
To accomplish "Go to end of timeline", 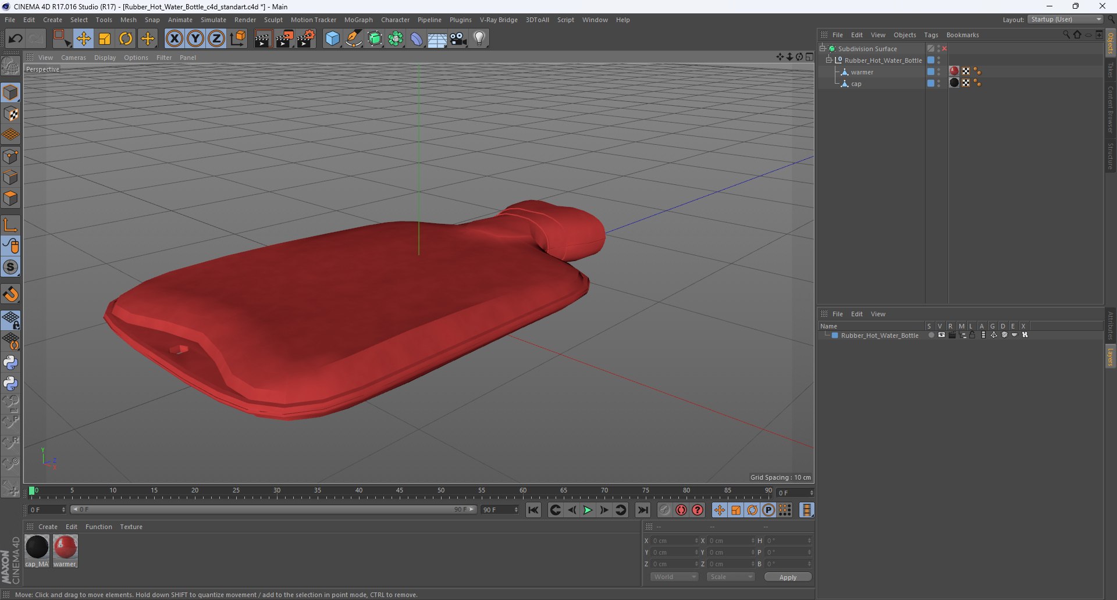I will click(642, 510).
